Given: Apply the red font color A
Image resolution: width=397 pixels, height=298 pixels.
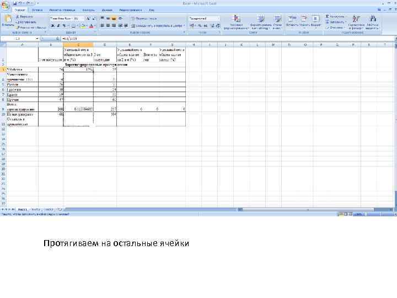Looking at the screenshot, I should (x=91, y=26).
